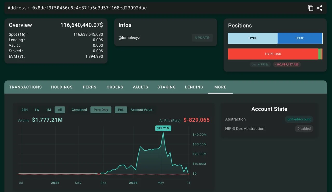Click the All PnL value $-829,065
The height and width of the screenshot is (192, 332).
pyautogui.click(x=196, y=120)
